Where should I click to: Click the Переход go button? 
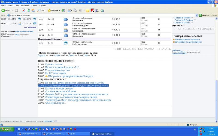[204, 16]
